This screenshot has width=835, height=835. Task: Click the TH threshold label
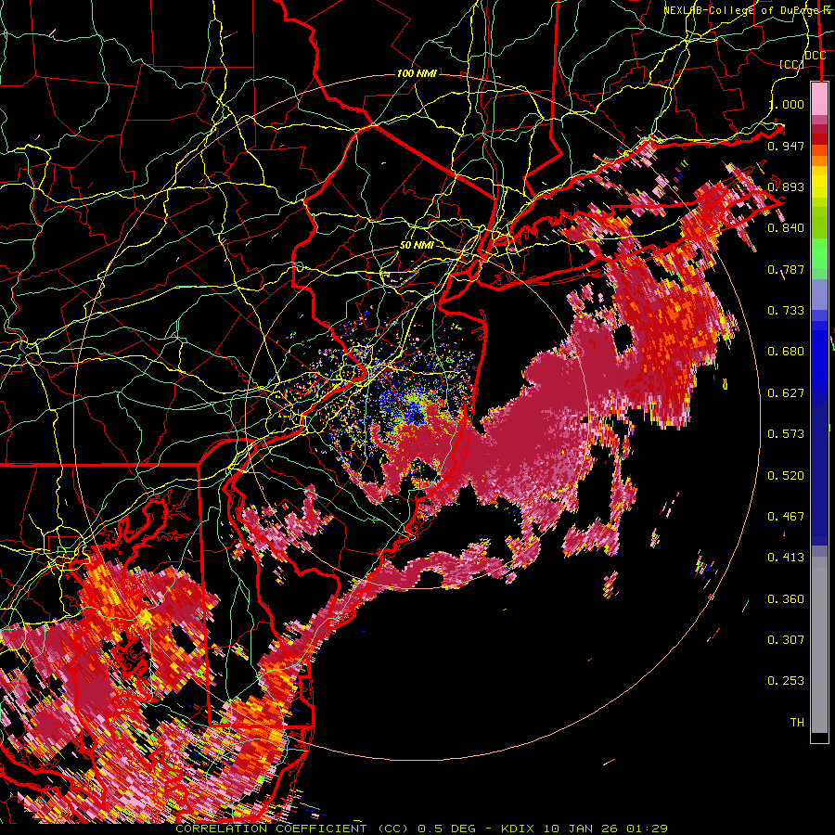(797, 723)
